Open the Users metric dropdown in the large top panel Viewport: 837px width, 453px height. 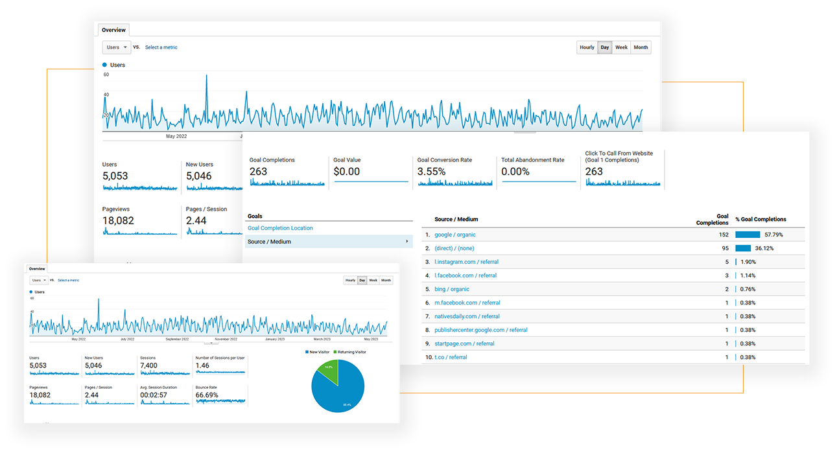[116, 47]
